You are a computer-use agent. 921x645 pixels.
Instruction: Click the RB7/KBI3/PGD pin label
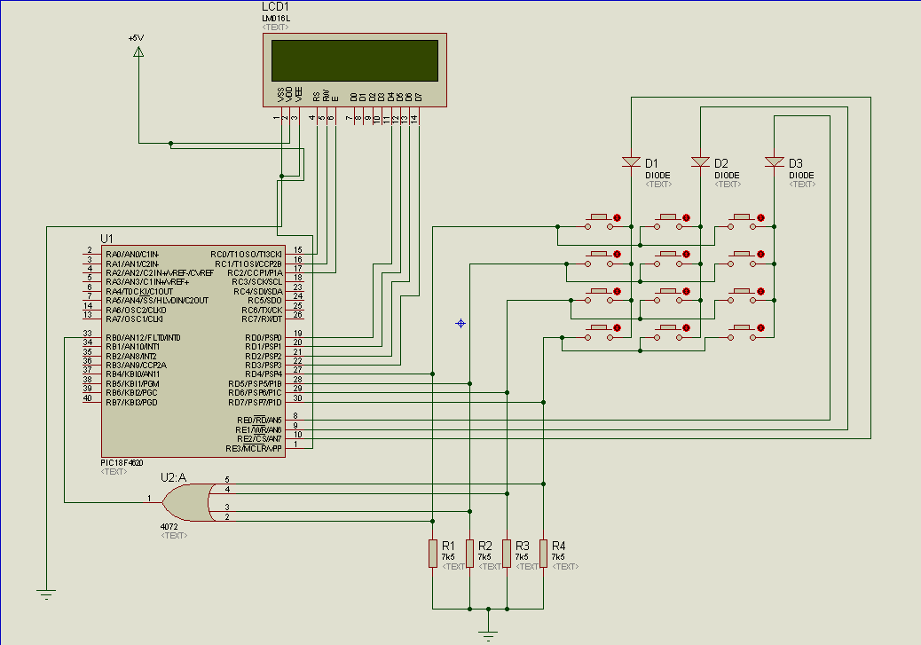coord(131,403)
